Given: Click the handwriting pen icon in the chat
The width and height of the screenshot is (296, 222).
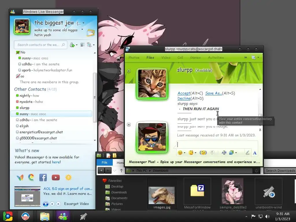Looking at the screenshot, I should (x=247, y=153).
